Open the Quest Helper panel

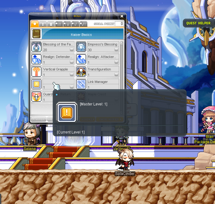(x=199, y=23)
